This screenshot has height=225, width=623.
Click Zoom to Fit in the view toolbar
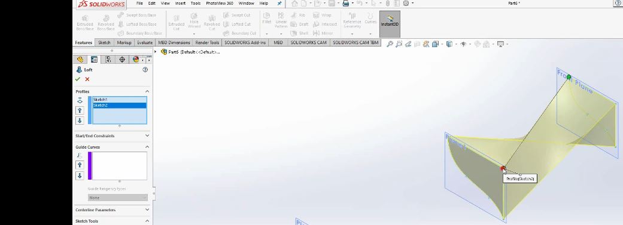(390, 44)
